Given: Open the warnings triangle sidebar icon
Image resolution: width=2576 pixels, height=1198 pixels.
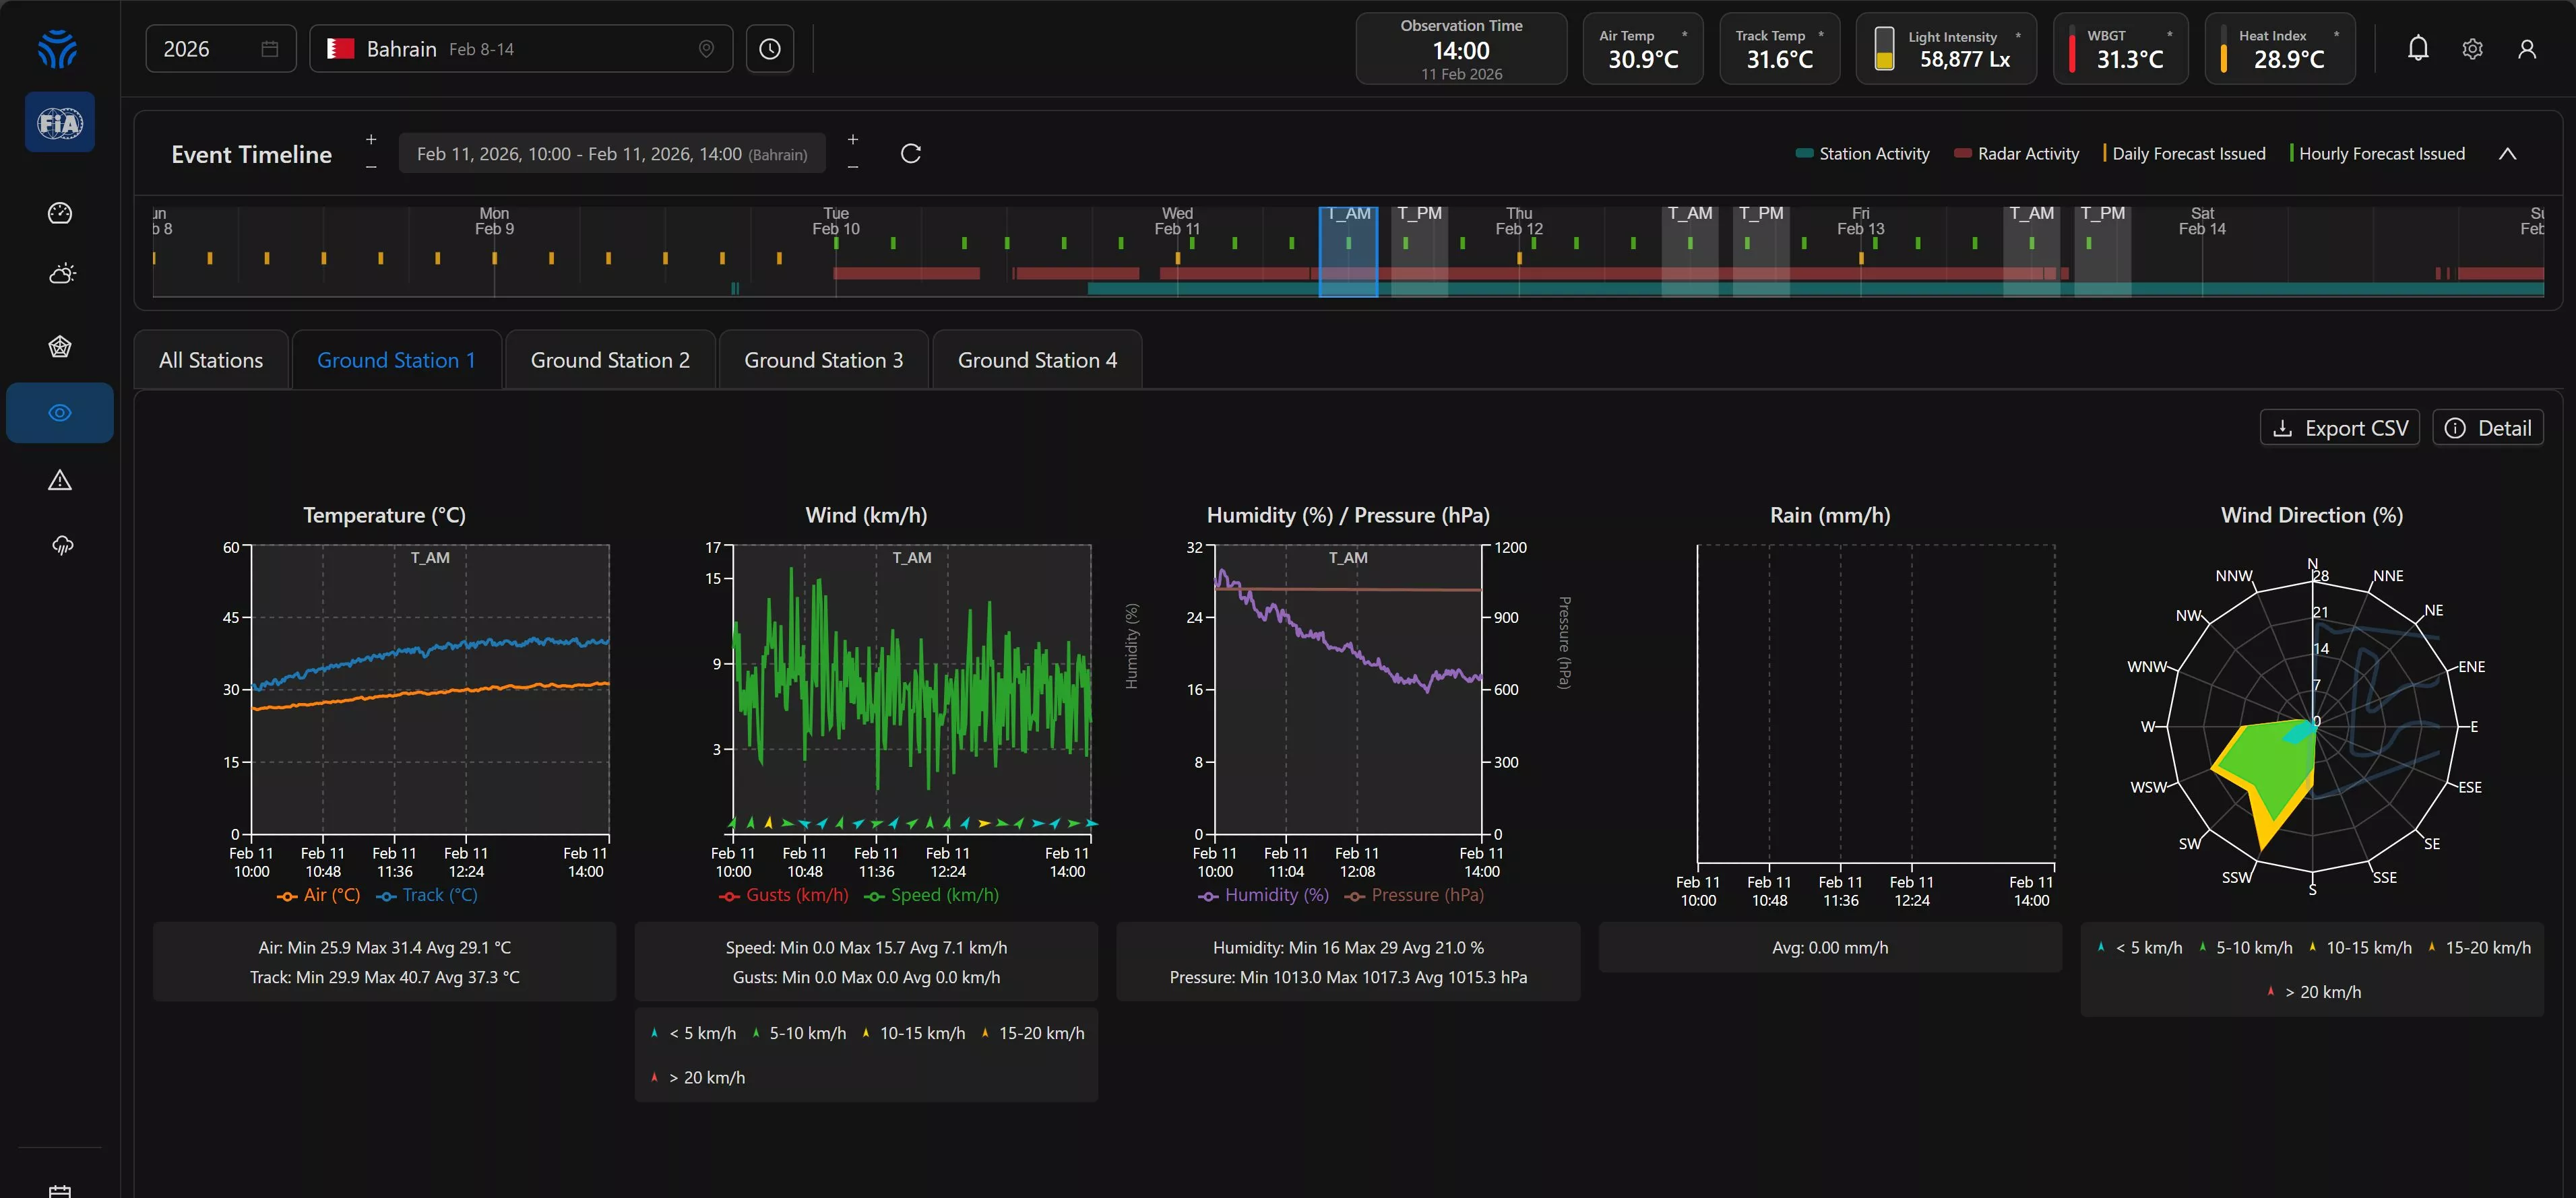Looking at the screenshot, I should pyautogui.click(x=60, y=479).
